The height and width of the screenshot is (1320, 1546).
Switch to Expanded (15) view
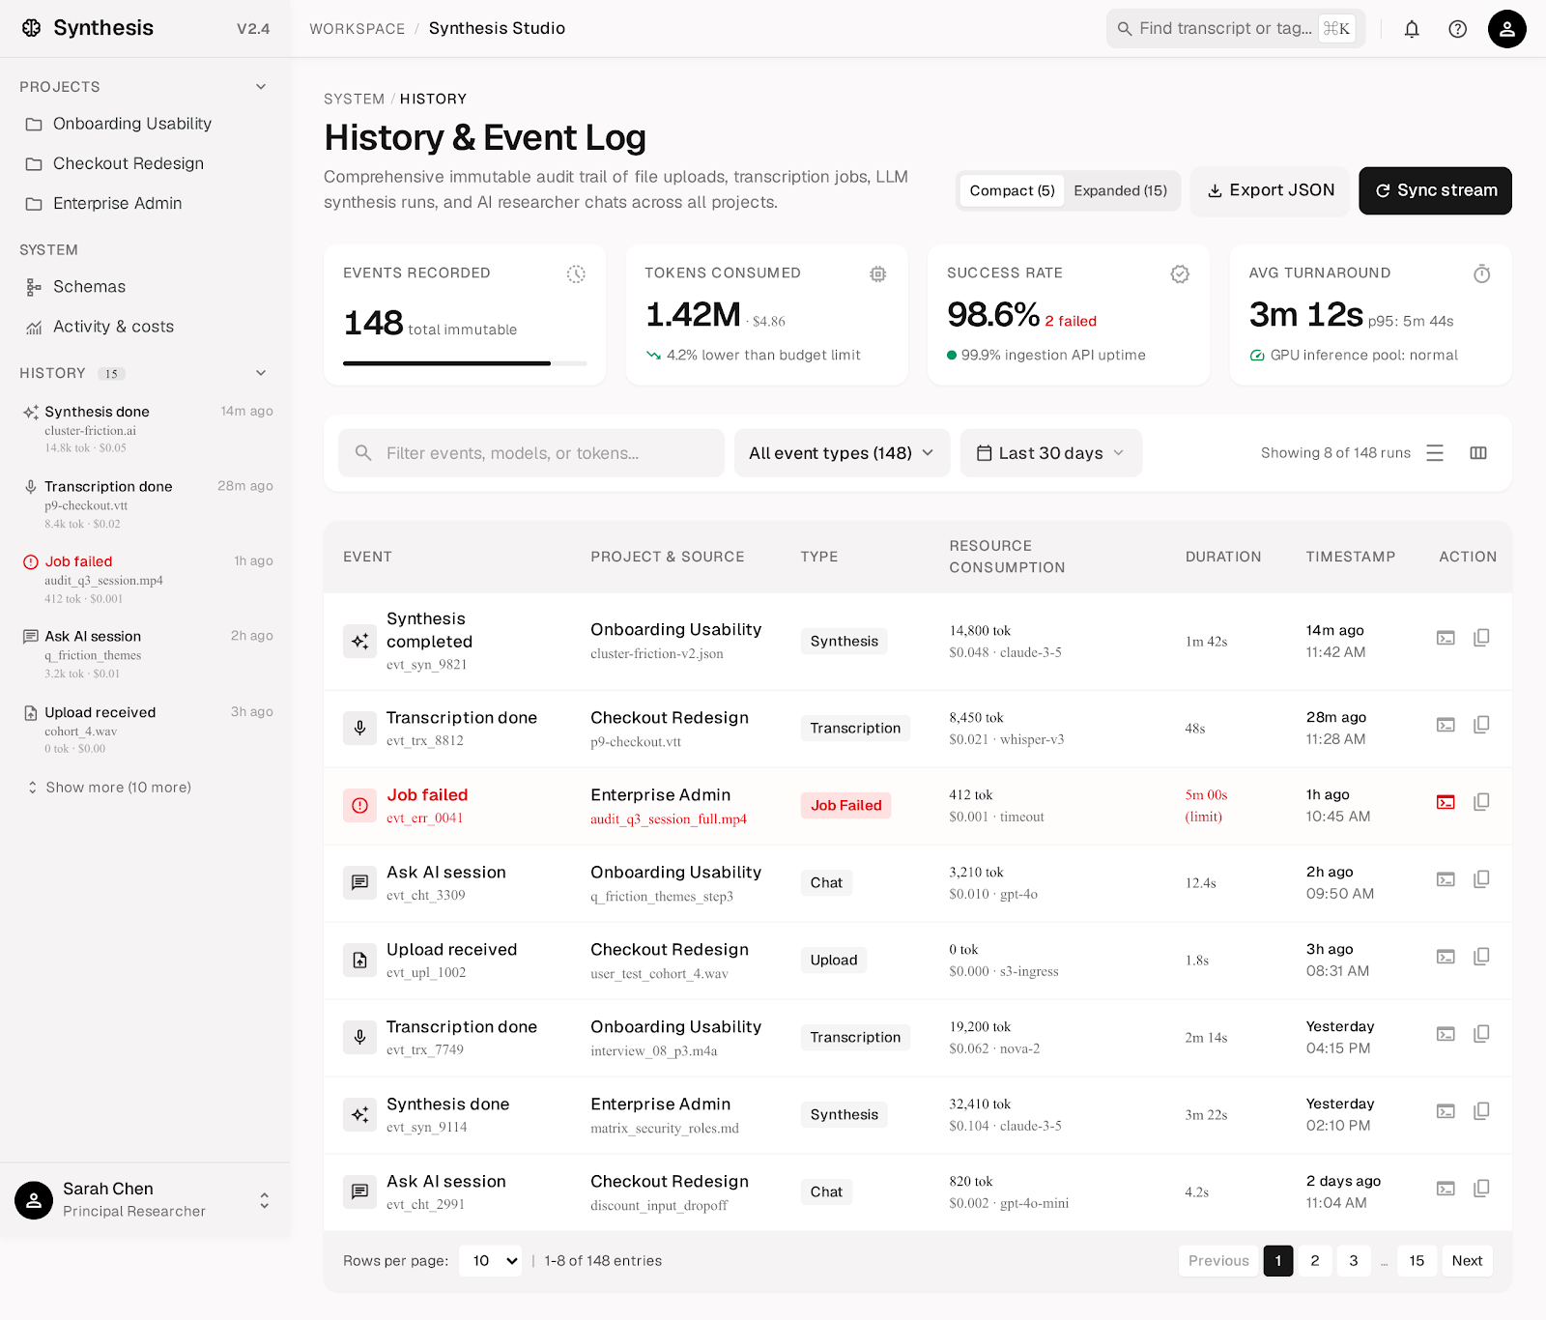(x=1120, y=190)
